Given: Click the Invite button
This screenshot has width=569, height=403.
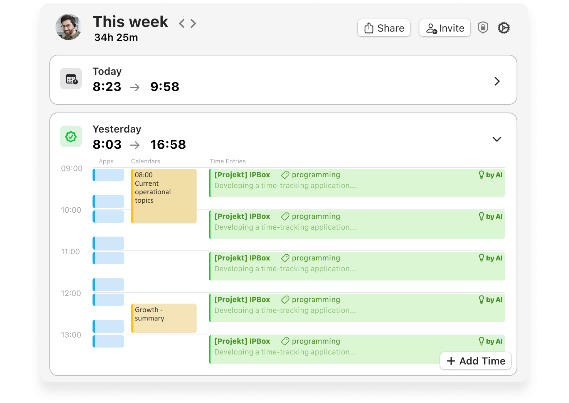Looking at the screenshot, I should pyautogui.click(x=444, y=28).
